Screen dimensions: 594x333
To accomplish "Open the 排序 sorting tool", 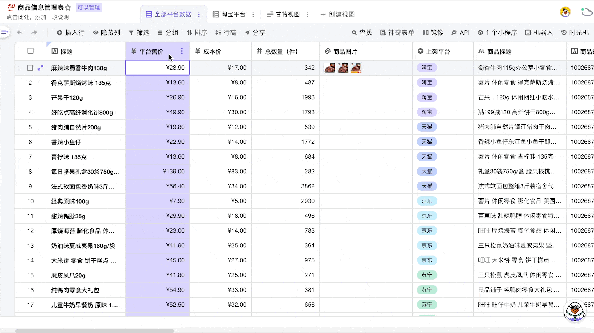I will coord(197,33).
